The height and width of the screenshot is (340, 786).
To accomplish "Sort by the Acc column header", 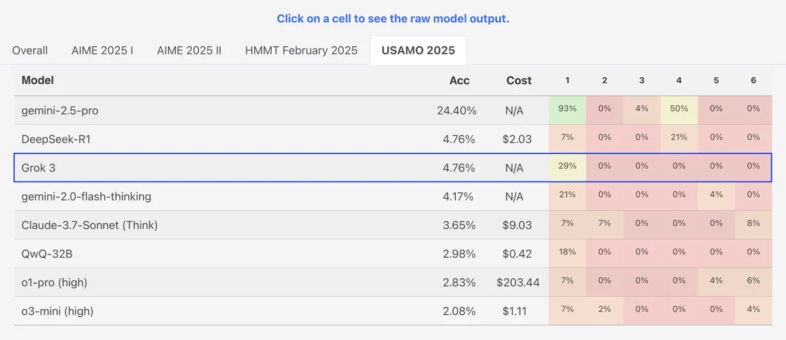I will tap(459, 80).
